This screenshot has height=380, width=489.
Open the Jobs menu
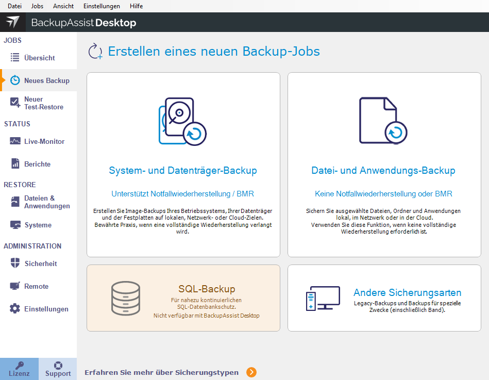pyautogui.click(x=37, y=6)
